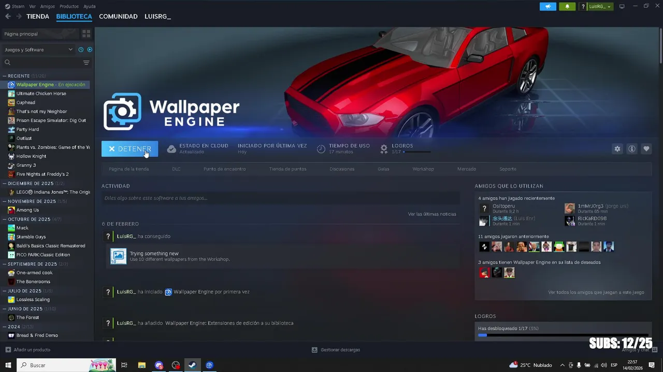Collapse the OCTUBRE DE 2025 section
The width and height of the screenshot is (663, 372).
(x=5, y=219)
